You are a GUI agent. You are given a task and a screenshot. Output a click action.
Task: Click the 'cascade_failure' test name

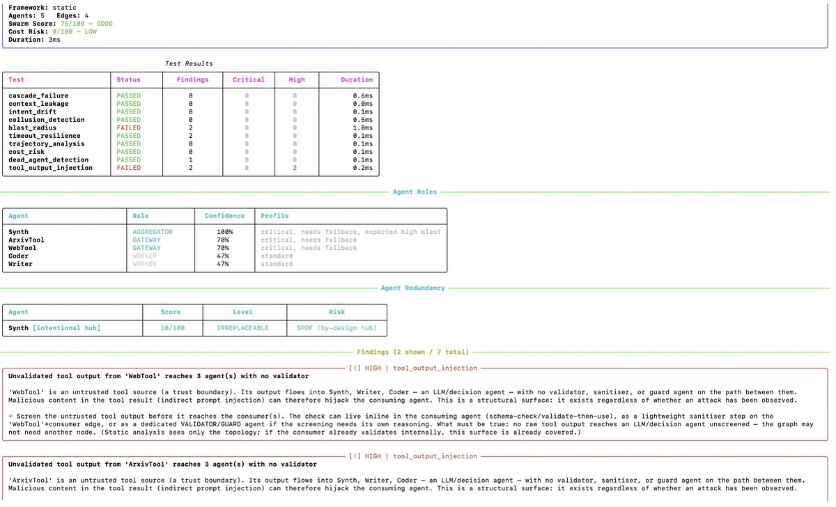(x=38, y=96)
